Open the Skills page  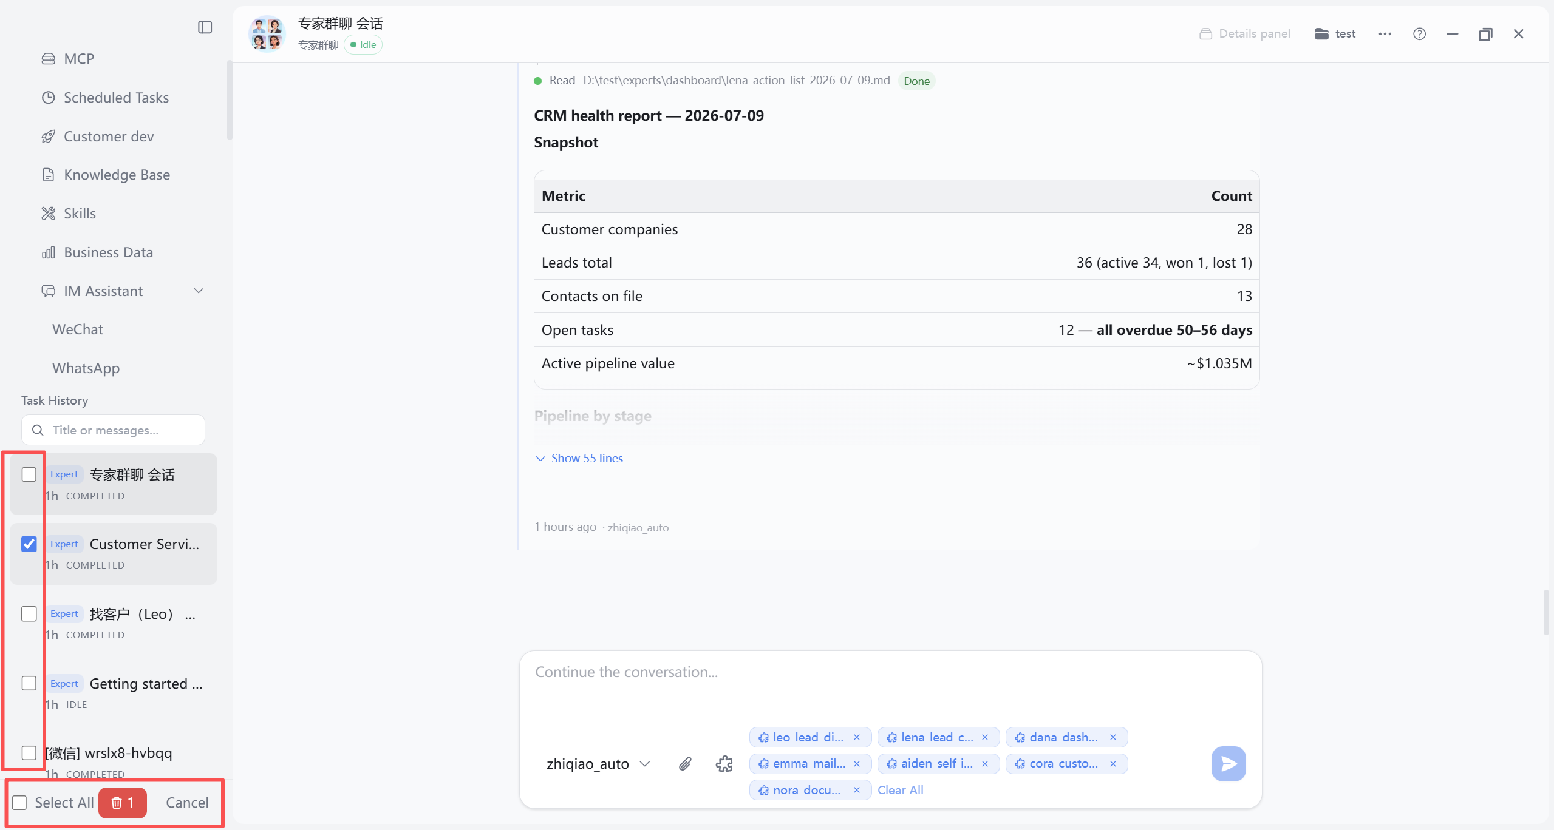68,214
